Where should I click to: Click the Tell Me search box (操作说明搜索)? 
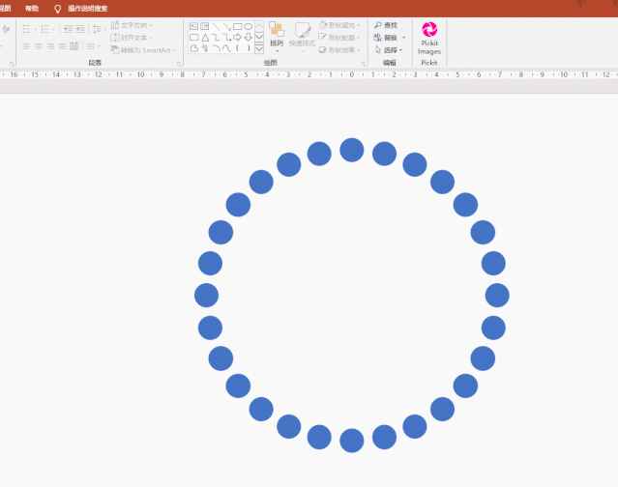point(87,8)
